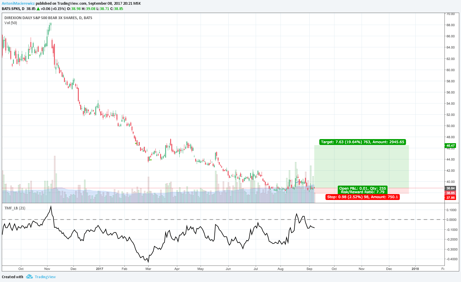Click the dark 38.84 current price tag
Image resolution: width=461 pixels, height=282 pixels.
450,188
